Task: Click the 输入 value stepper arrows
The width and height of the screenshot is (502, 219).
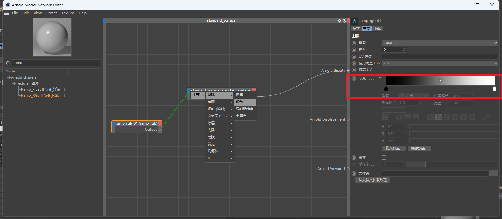Action: click(x=404, y=49)
